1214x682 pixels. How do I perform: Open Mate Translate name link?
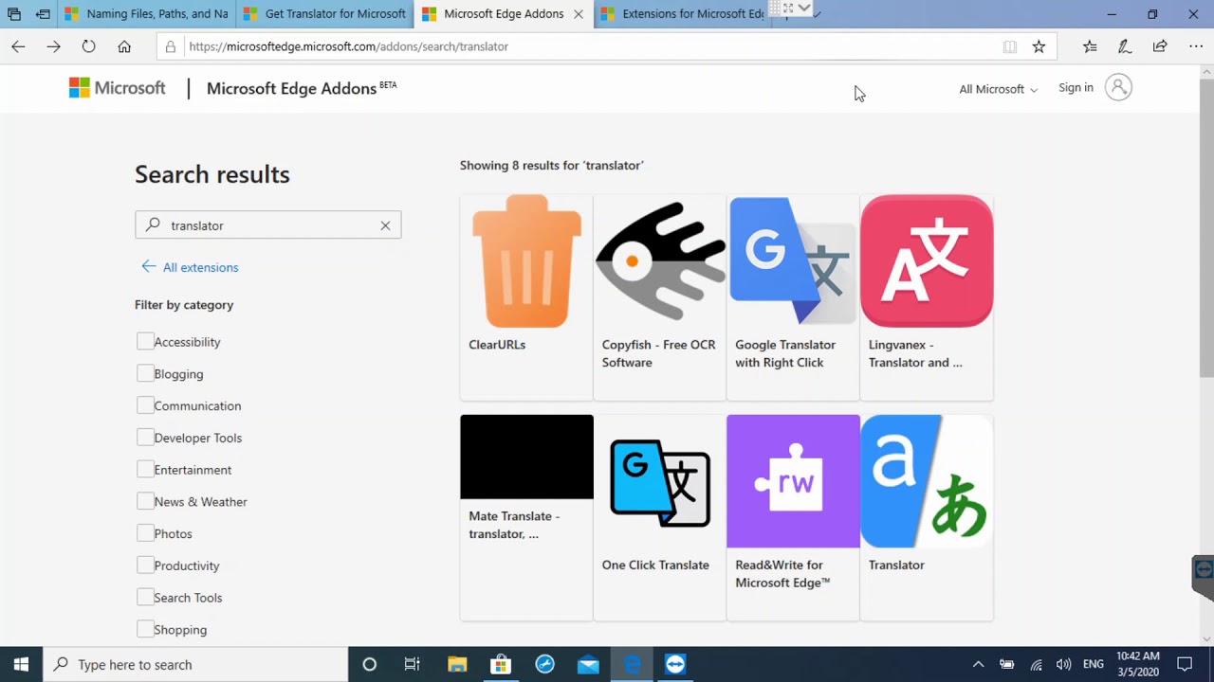click(x=514, y=525)
